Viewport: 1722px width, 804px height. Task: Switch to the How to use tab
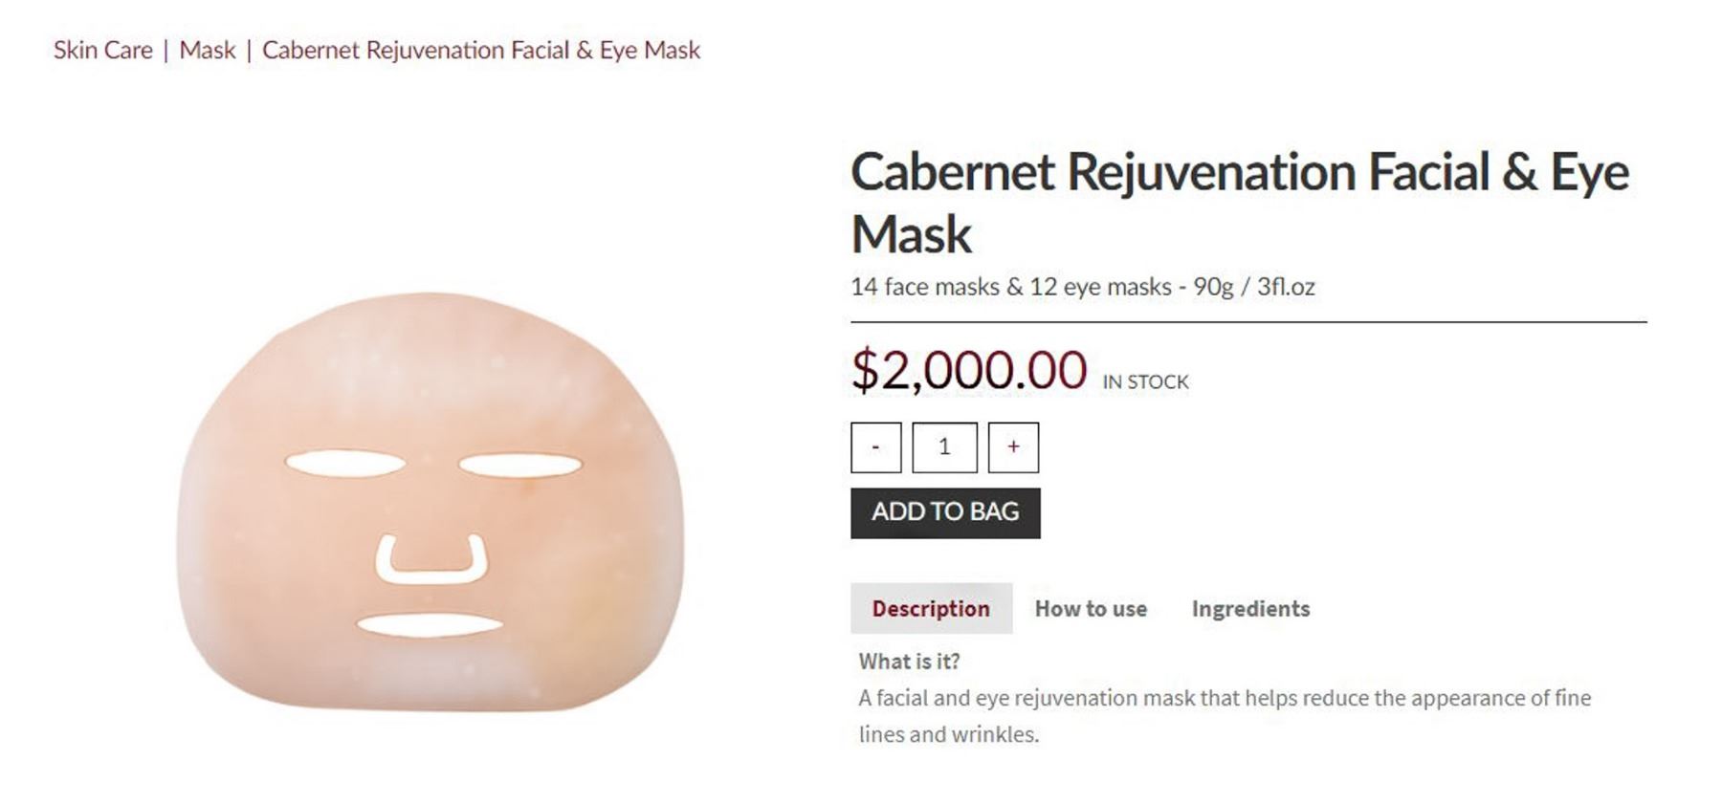(1091, 609)
